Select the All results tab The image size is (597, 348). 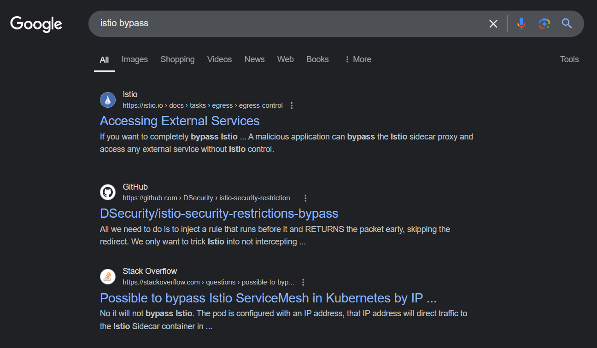[105, 59]
